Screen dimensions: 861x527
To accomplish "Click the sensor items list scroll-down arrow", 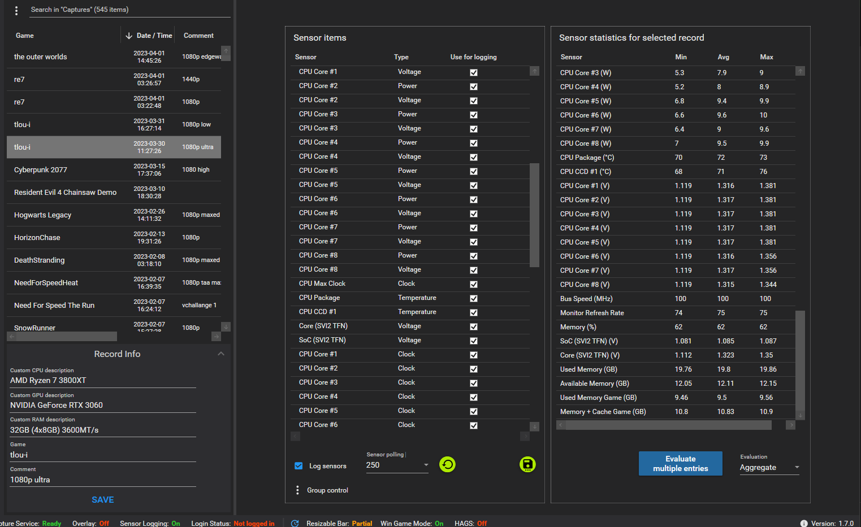I will tap(534, 426).
